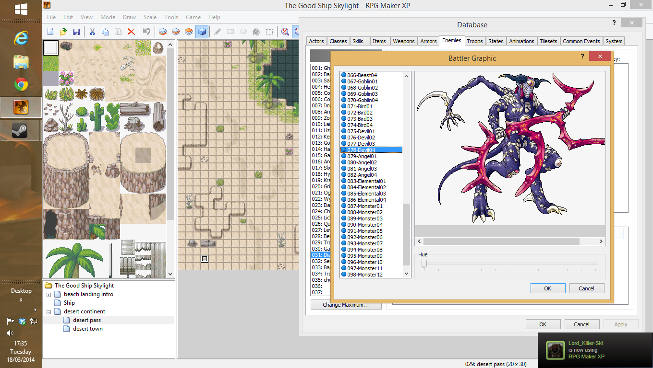
Task: Open the Mode menu
Action: tap(108, 17)
